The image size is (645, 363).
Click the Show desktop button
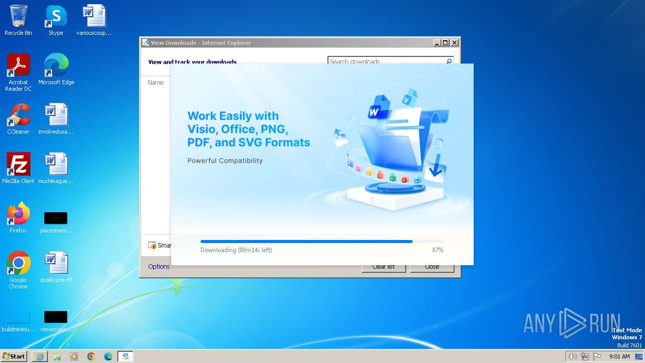tap(639, 356)
